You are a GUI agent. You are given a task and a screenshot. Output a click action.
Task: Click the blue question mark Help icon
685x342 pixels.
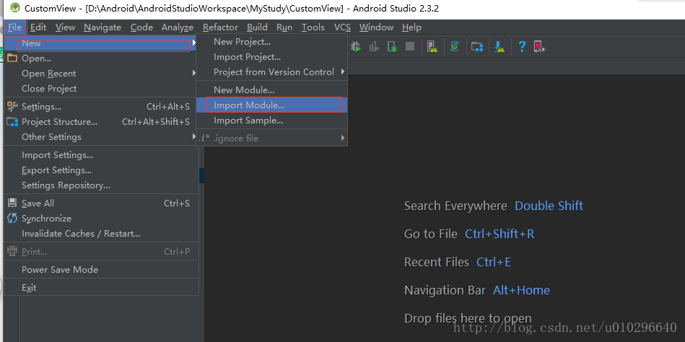522,46
